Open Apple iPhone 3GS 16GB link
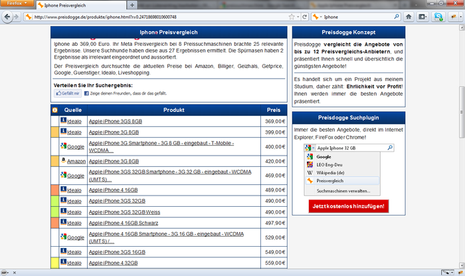Image resolution: width=465 pixels, height=276 pixels. (117, 252)
